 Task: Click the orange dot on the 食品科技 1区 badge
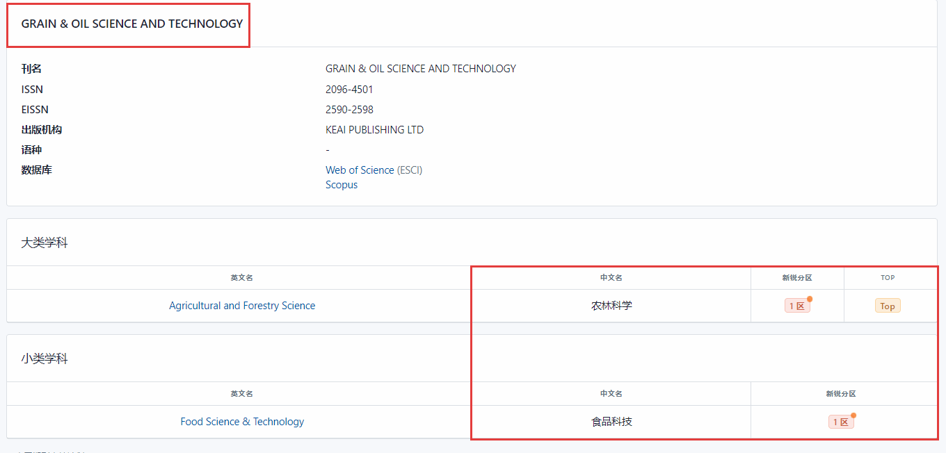pos(853,415)
